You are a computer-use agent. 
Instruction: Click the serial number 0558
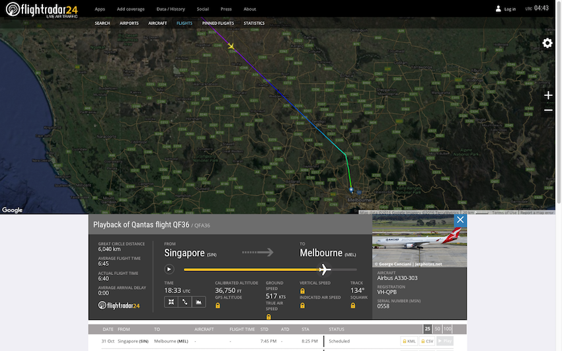pos(383,306)
